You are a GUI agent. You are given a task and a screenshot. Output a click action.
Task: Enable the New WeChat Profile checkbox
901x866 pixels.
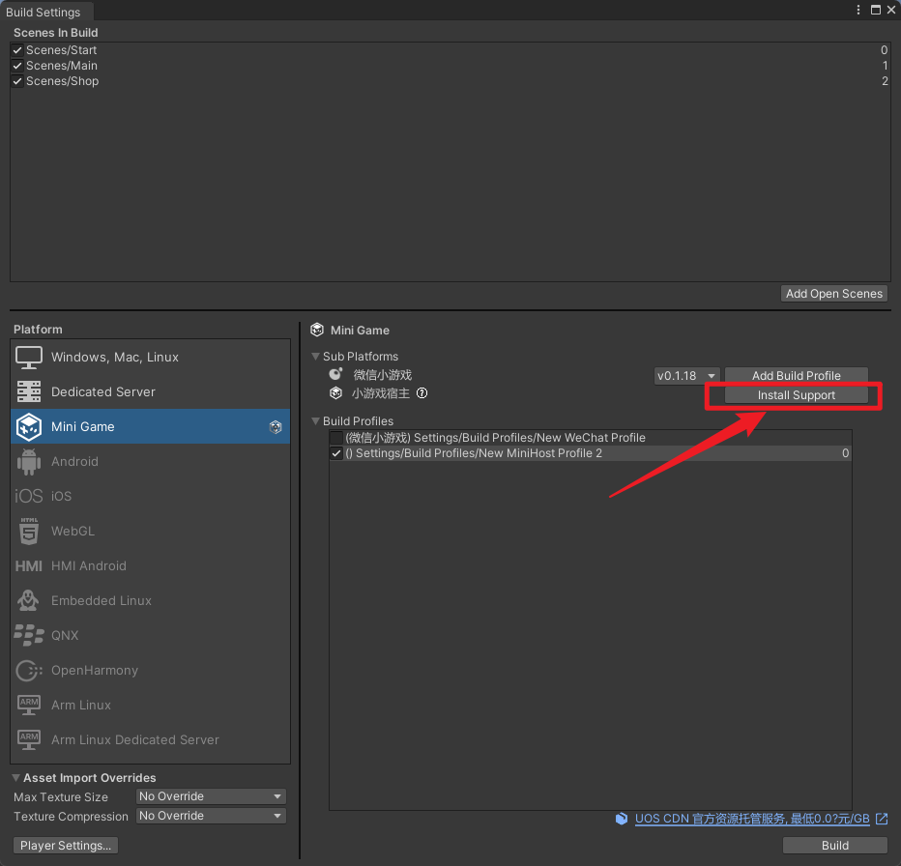coord(336,438)
